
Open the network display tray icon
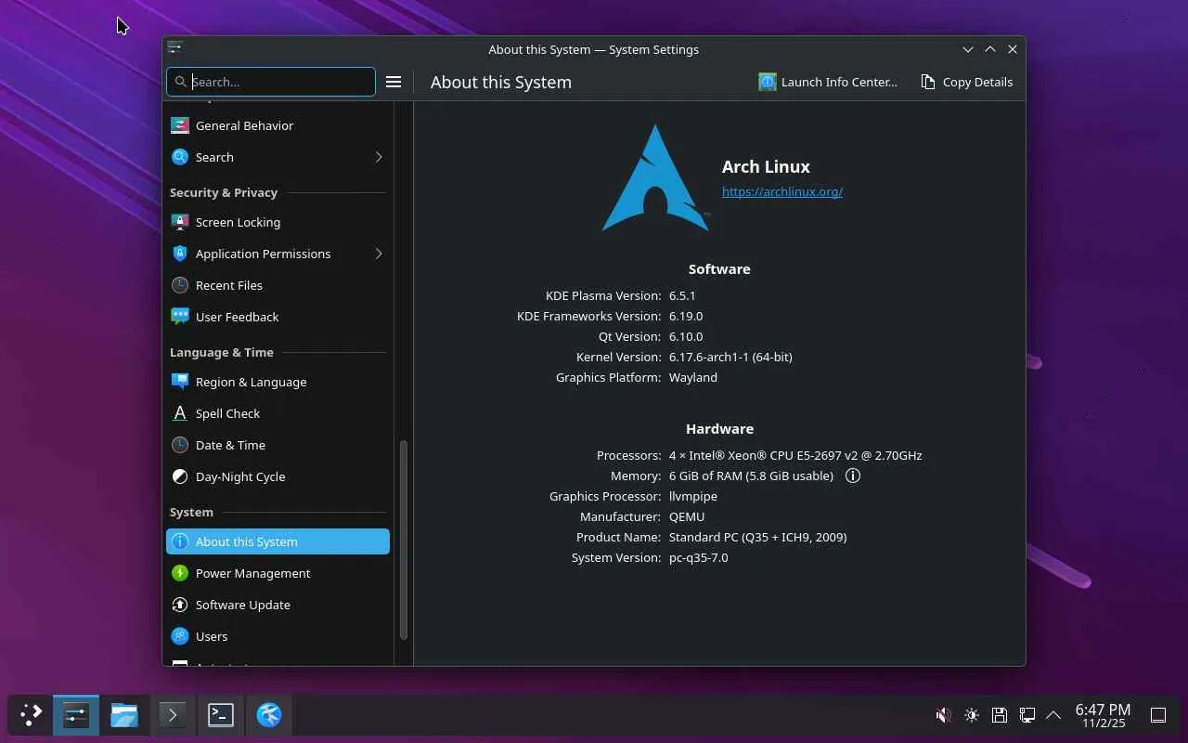[1027, 715]
